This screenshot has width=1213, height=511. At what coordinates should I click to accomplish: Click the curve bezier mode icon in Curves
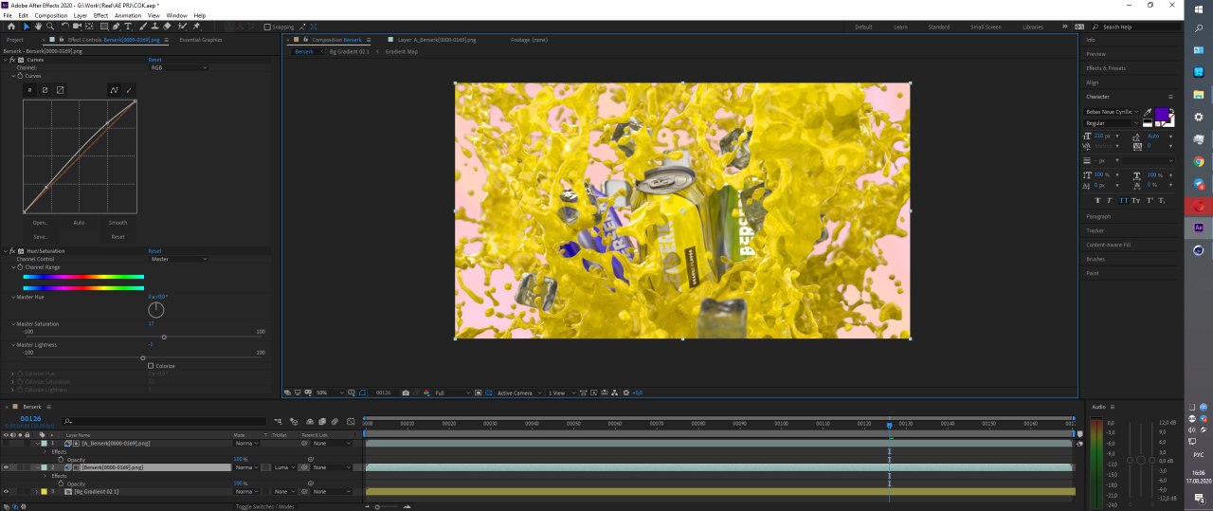(114, 90)
